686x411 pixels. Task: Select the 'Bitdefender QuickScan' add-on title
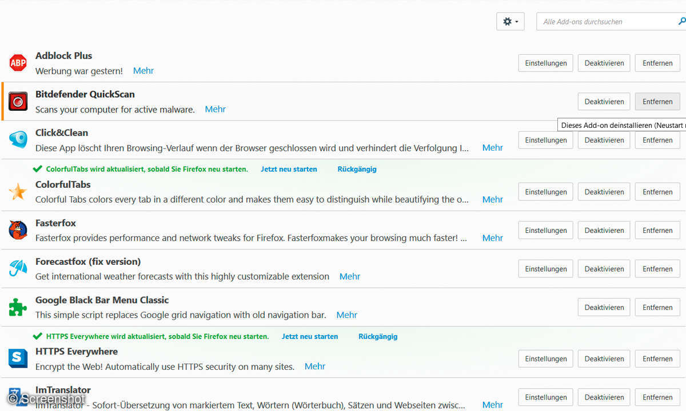pos(85,94)
